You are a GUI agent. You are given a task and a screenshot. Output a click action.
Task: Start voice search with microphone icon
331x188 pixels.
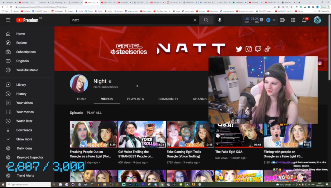coord(220,20)
